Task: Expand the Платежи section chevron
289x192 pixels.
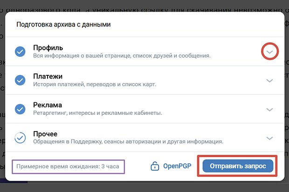Action: (269, 80)
